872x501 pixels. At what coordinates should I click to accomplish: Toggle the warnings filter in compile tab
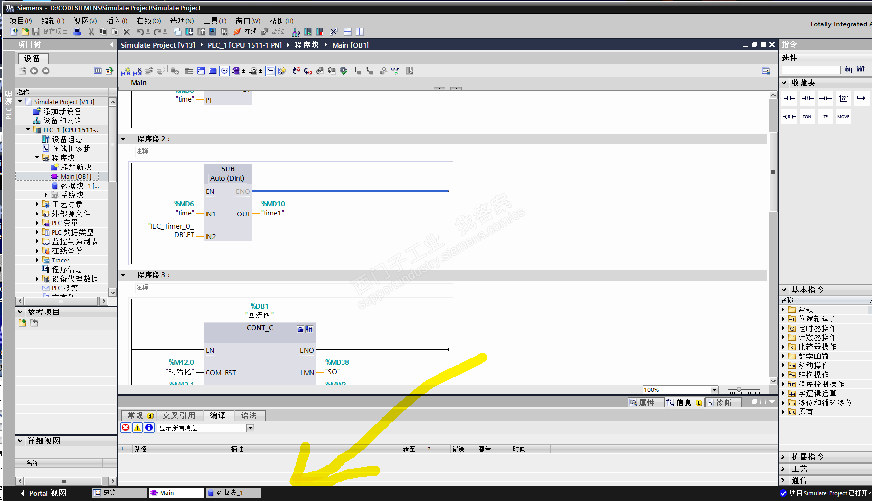138,428
